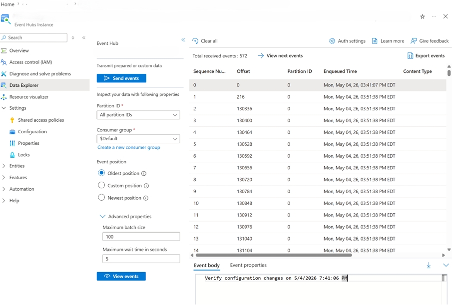
Task: Open Locks padlock icon
Action: click(x=12, y=155)
